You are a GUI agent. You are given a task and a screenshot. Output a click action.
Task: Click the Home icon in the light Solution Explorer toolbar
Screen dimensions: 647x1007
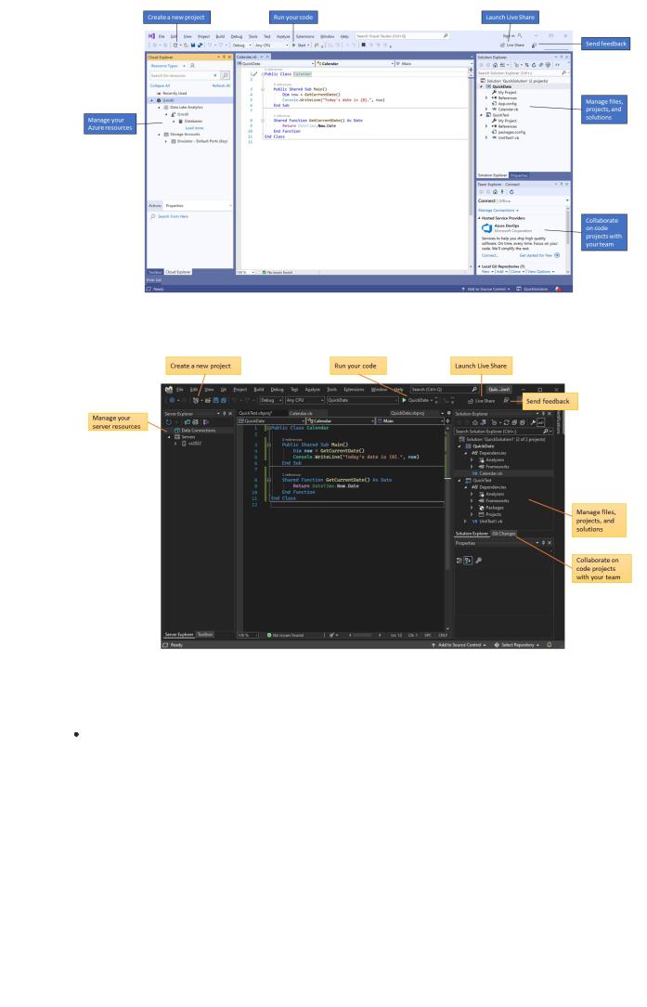click(x=495, y=65)
